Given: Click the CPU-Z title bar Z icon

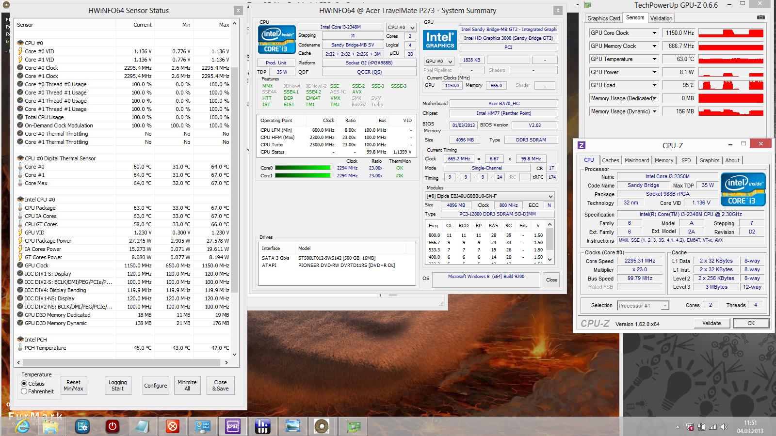Looking at the screenshot, I should 582,145.
